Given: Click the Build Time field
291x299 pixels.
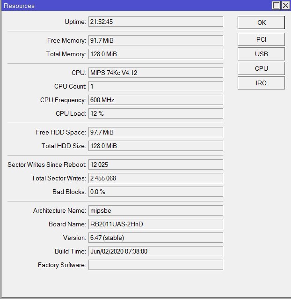Looking at the screenshot, I should (x=156, y=251).
